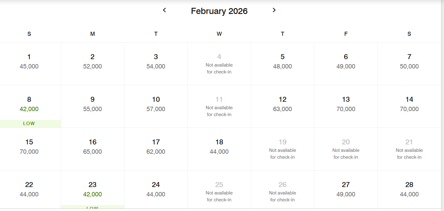Select February 2 priced 52,000

(x=92, y=62)
